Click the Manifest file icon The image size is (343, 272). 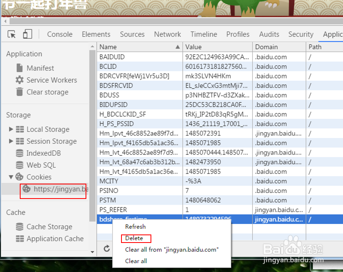click(x=19, y=68)
